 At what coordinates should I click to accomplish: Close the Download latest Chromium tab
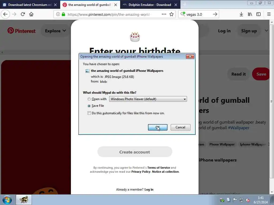click(x=55, y=5)
